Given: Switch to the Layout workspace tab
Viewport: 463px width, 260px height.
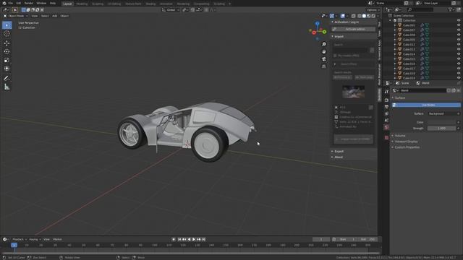Looking at the screenshot, I should click(x=67, y=4).
